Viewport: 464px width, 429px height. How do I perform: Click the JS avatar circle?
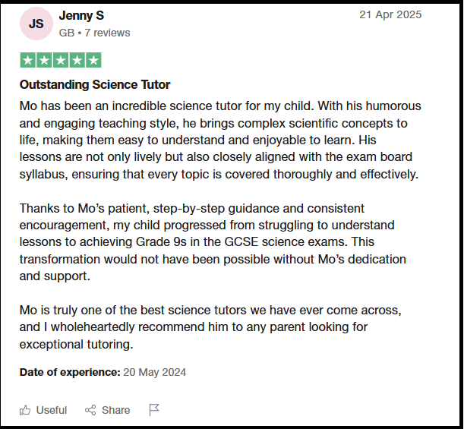[x=36, y=24]
